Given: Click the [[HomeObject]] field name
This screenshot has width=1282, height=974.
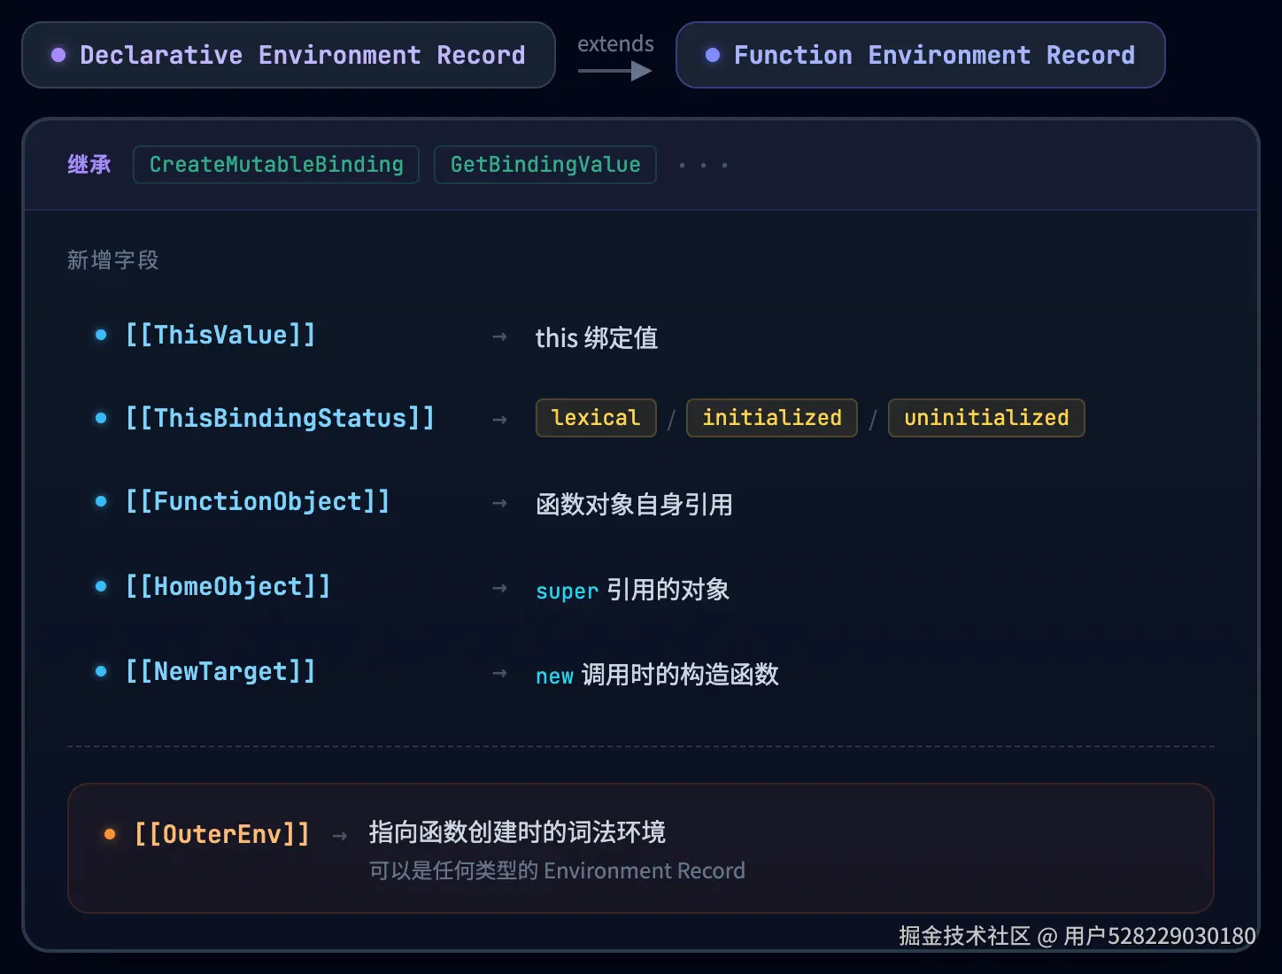Looking at the screenshot, I should click(x=228, y=586).
